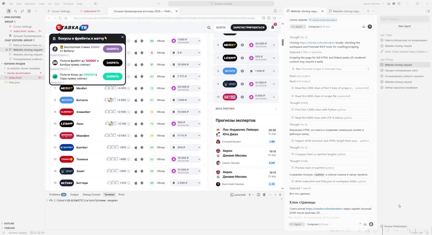
Task: Expand the 'Ran Firecrawl Scrape' tool call
Action: click(x=331, y=69)
